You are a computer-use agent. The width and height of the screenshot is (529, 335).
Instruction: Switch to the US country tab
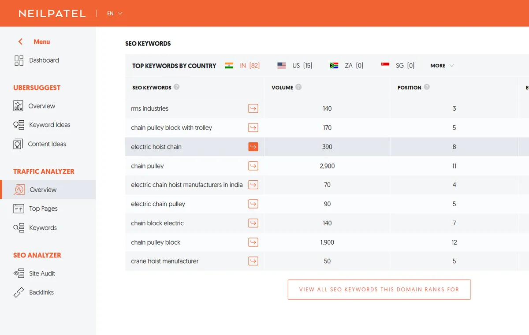pos(295,66)
